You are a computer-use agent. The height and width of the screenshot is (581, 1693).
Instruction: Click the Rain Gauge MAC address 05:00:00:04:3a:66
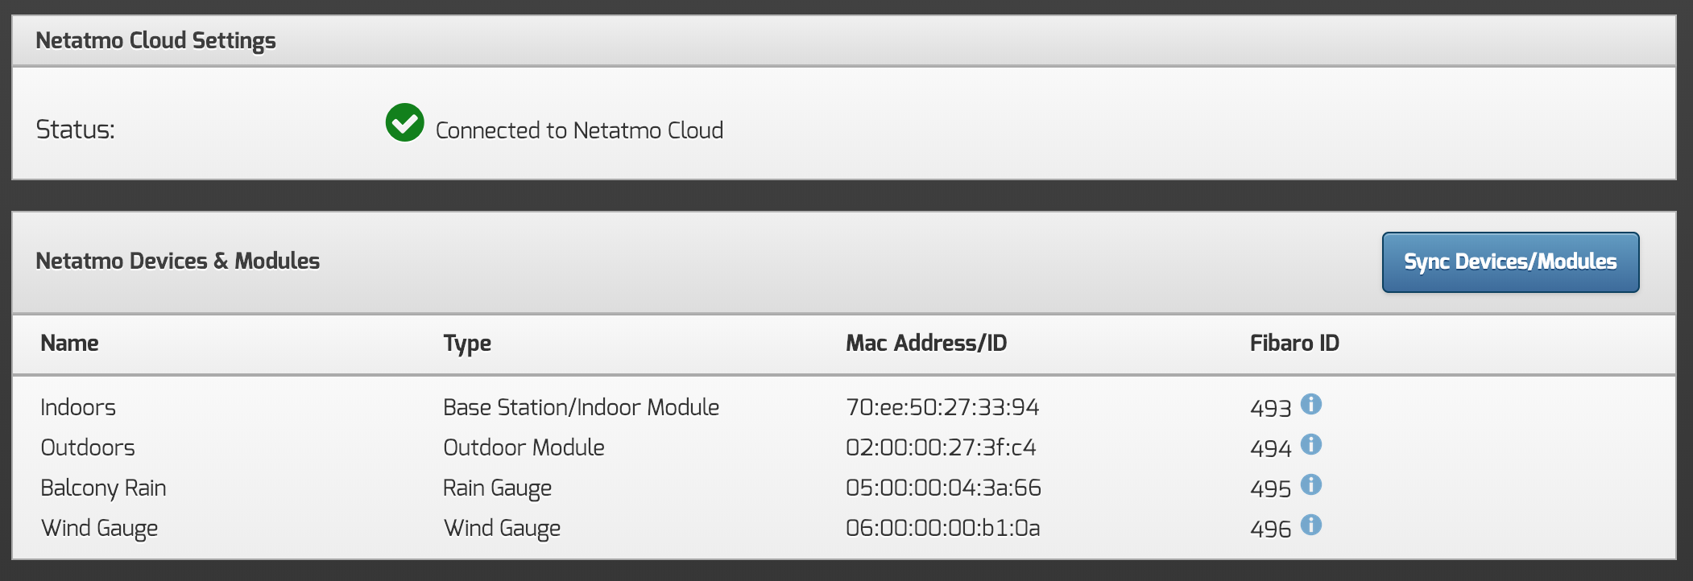point(943,488)
